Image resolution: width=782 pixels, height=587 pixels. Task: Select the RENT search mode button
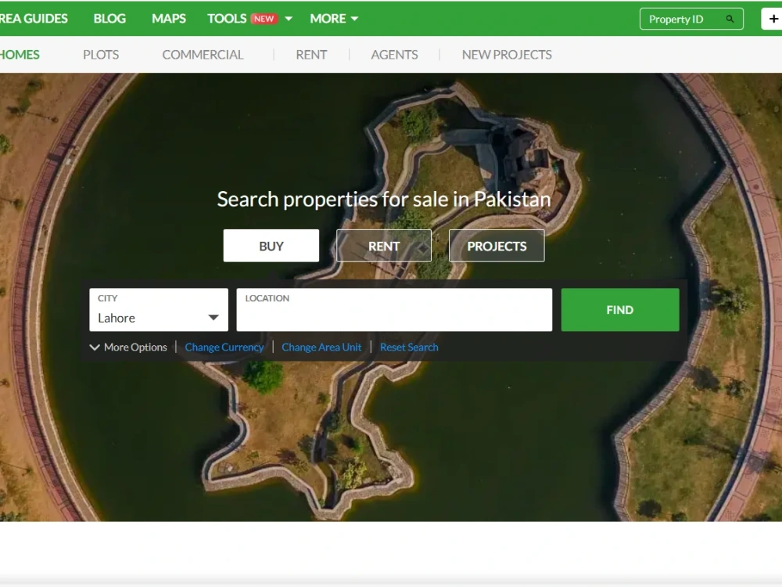coord(384,246)
